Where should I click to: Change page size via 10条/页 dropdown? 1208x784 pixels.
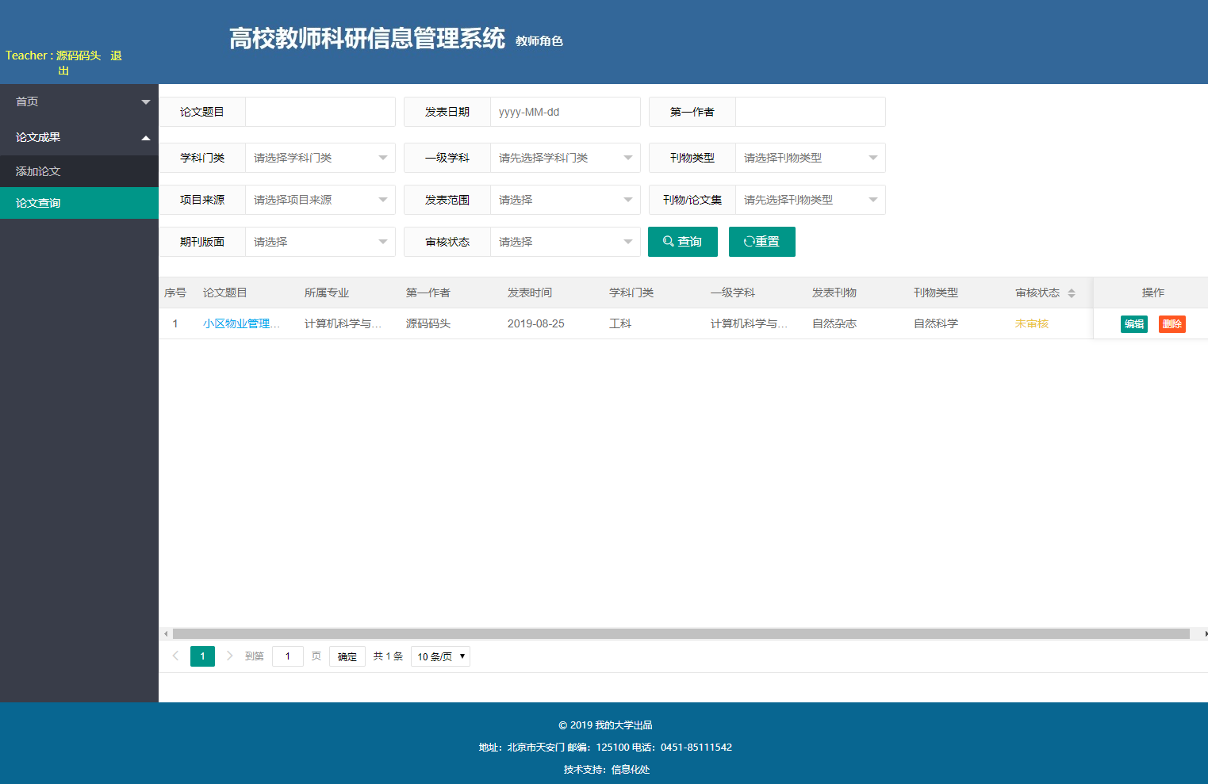click(x=440, y=656)
